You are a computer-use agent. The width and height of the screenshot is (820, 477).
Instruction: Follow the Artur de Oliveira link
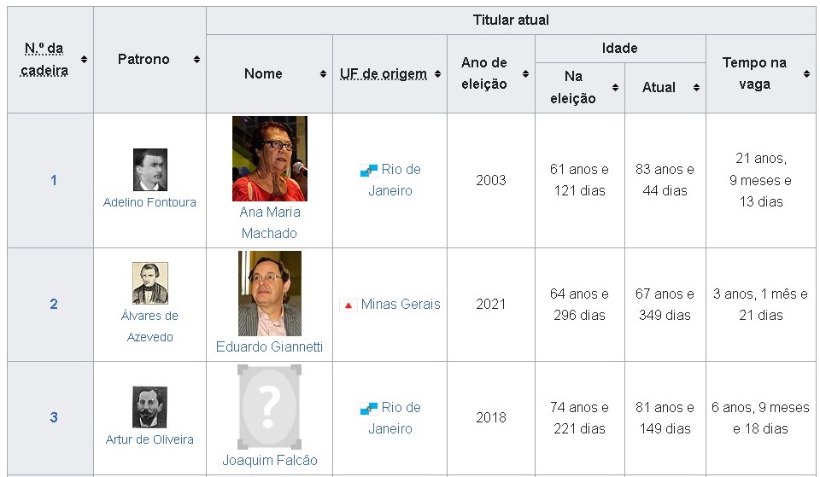point(149,439)
